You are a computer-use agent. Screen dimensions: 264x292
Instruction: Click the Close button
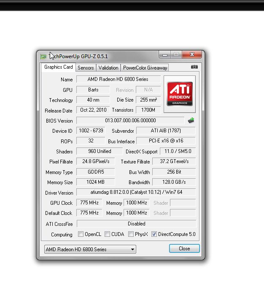pyautogui.click(x=184, y=249)
